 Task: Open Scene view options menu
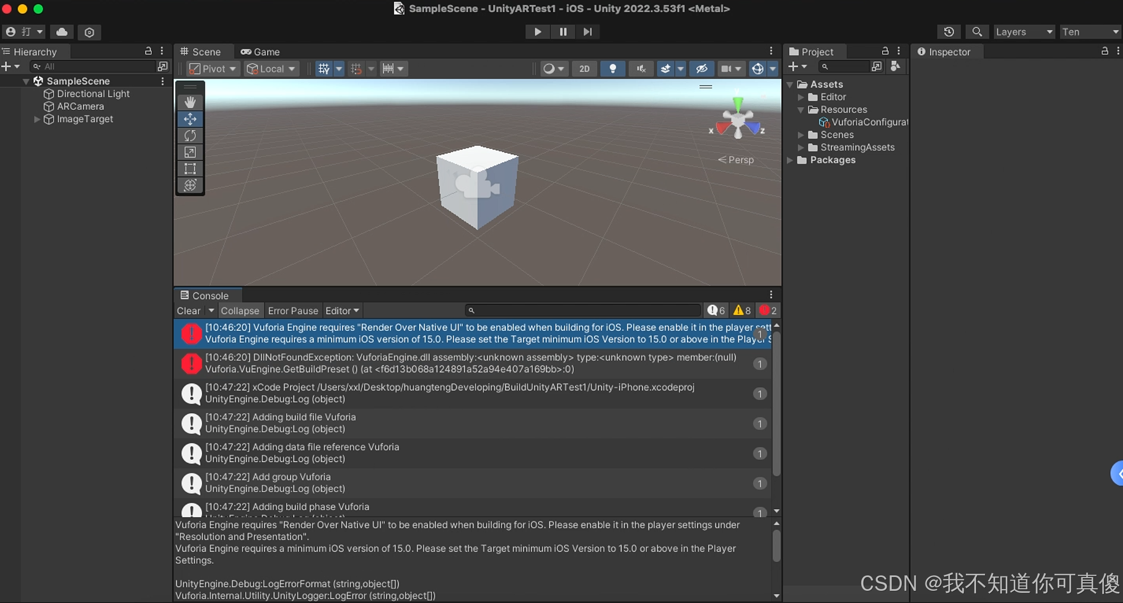pos(771,51)
